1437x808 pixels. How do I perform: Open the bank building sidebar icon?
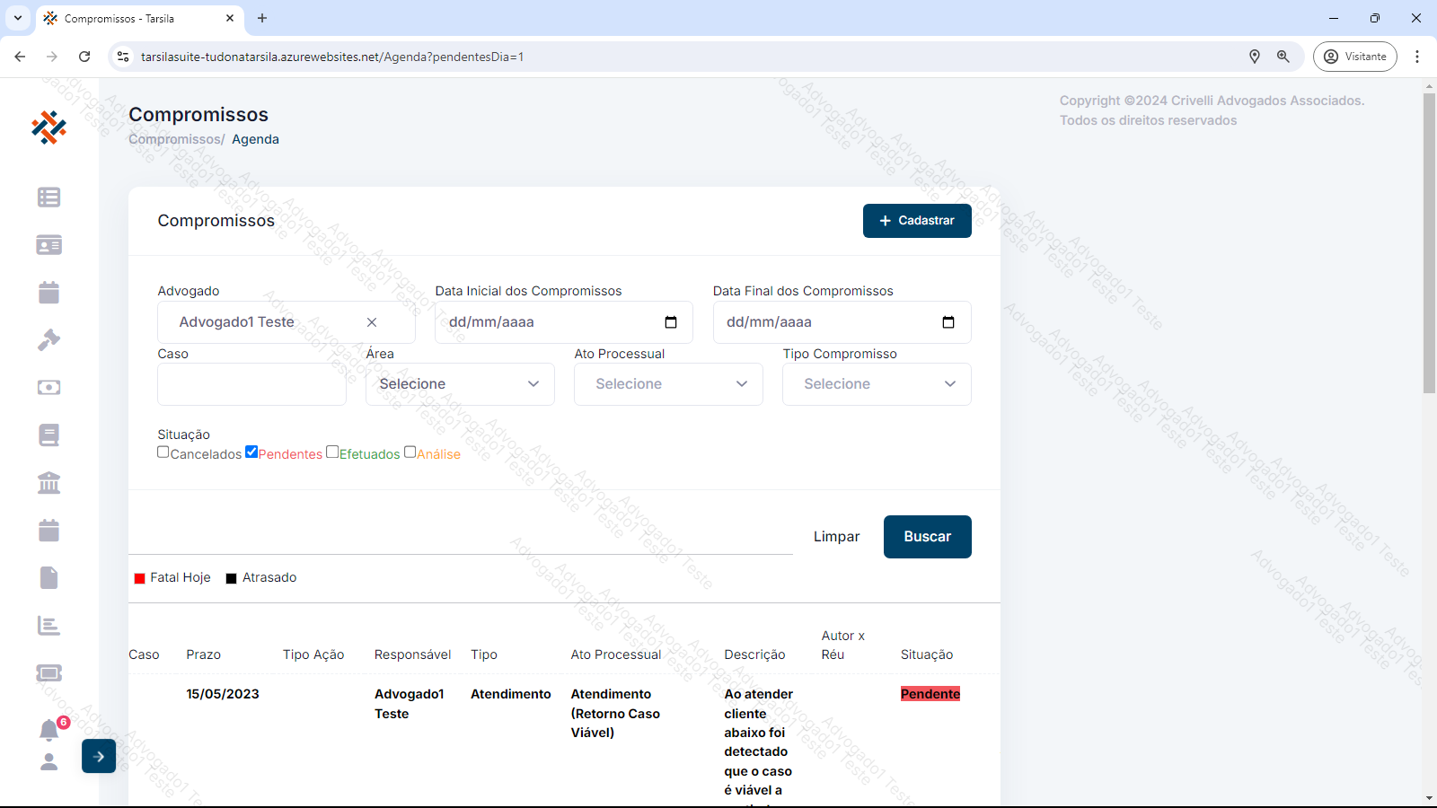48,483
